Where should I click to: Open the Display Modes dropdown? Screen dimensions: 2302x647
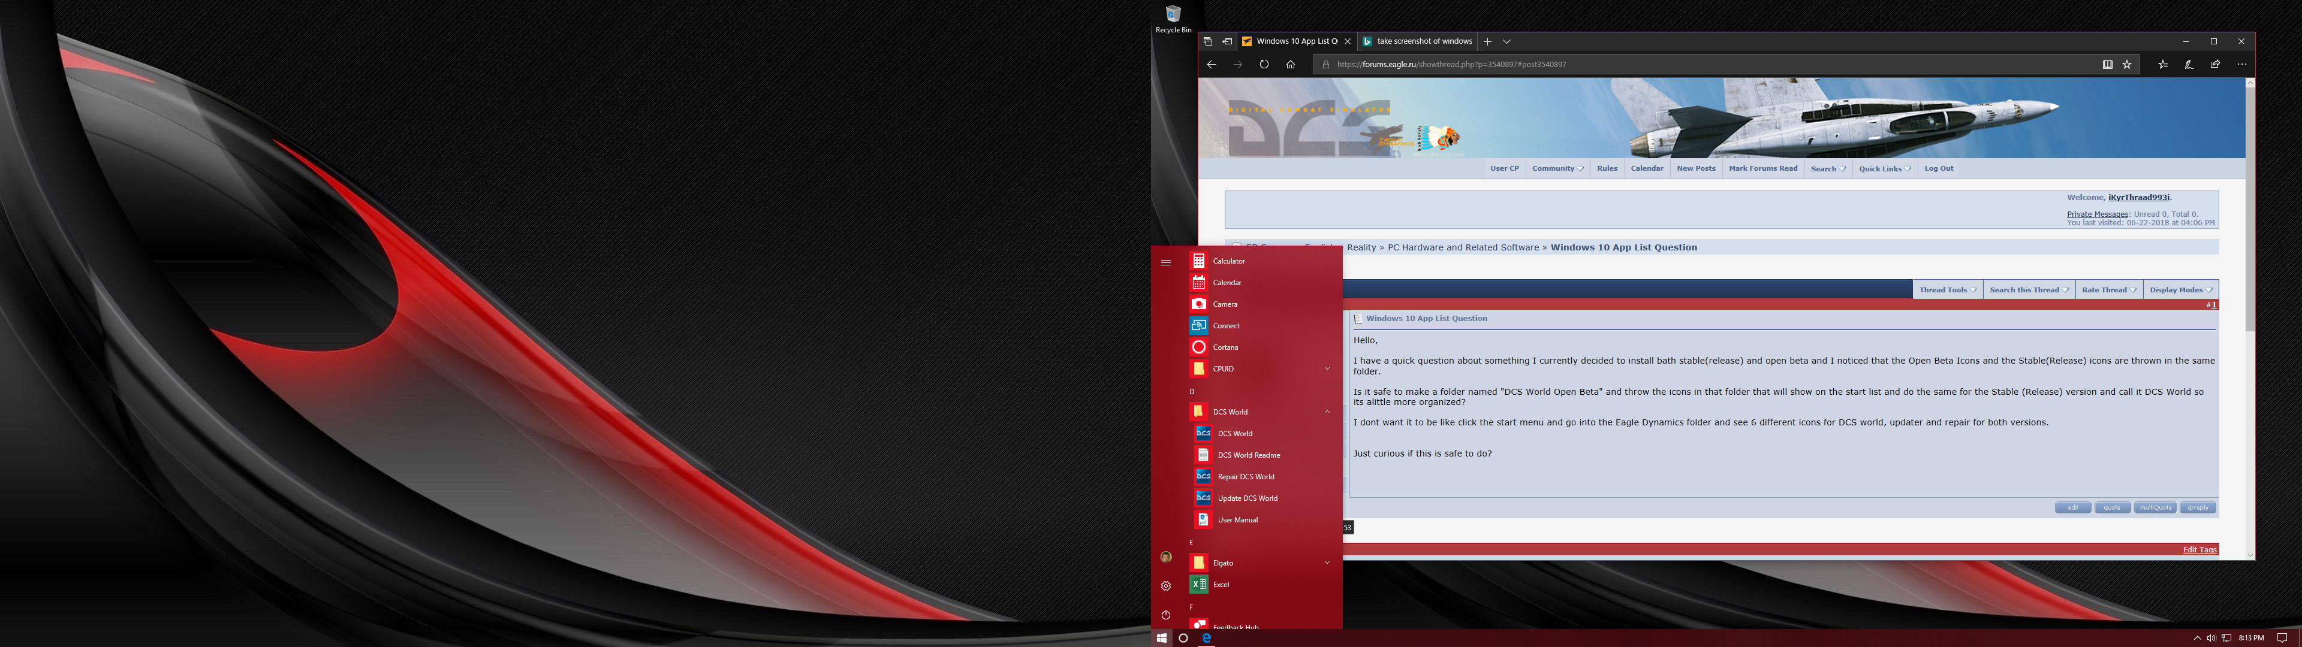coord(2180,289)
